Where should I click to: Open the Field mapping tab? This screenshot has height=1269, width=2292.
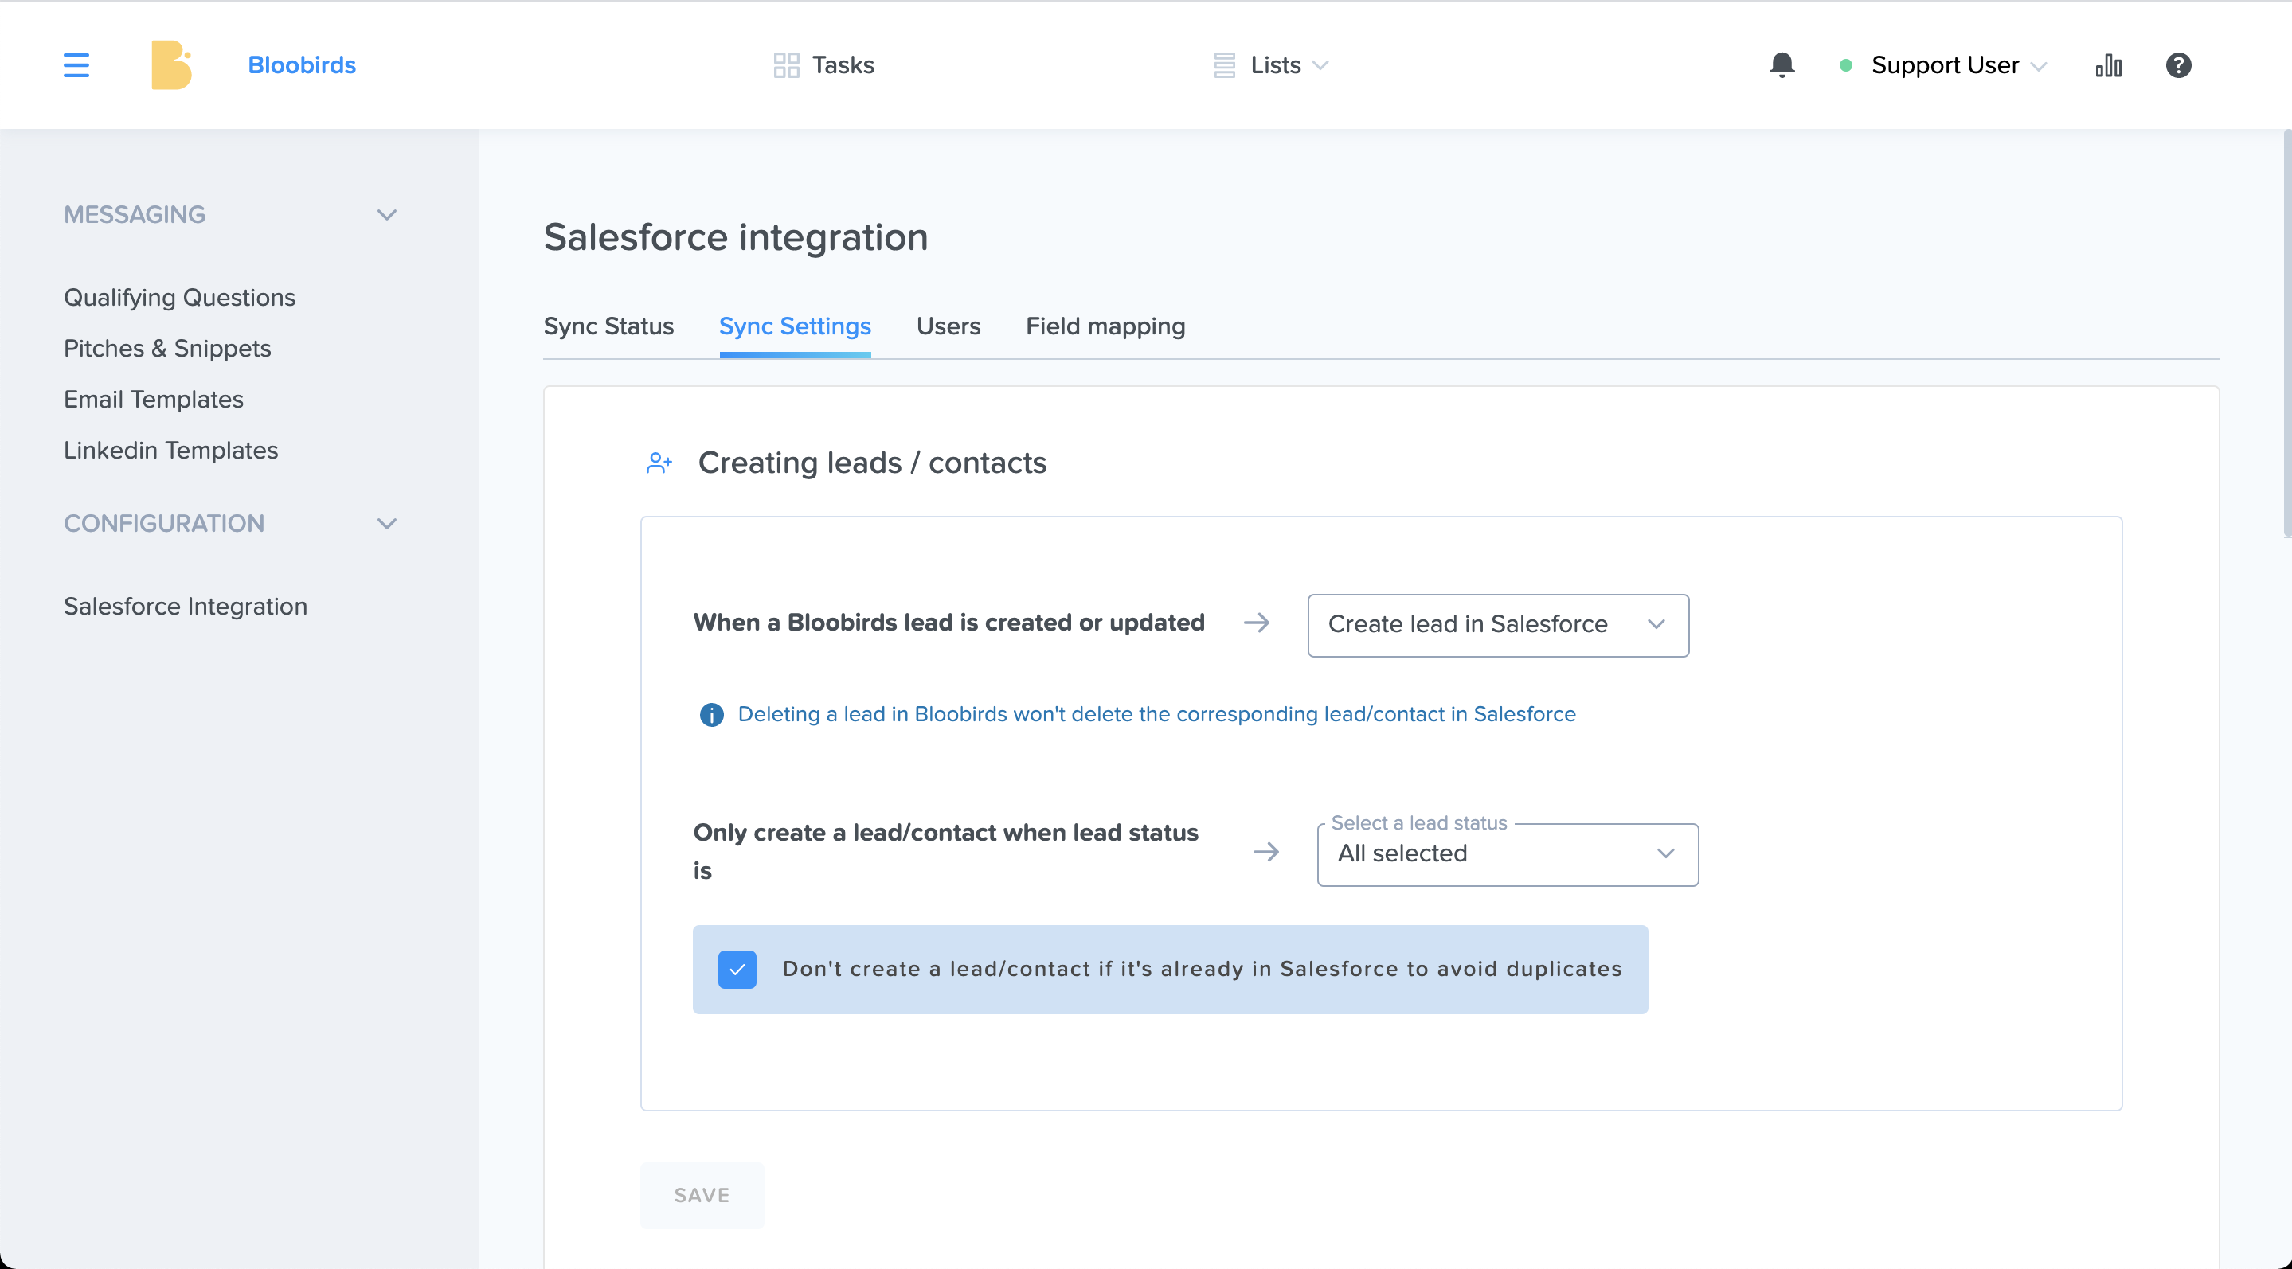pyautogui.click(x=1105, y=326)
